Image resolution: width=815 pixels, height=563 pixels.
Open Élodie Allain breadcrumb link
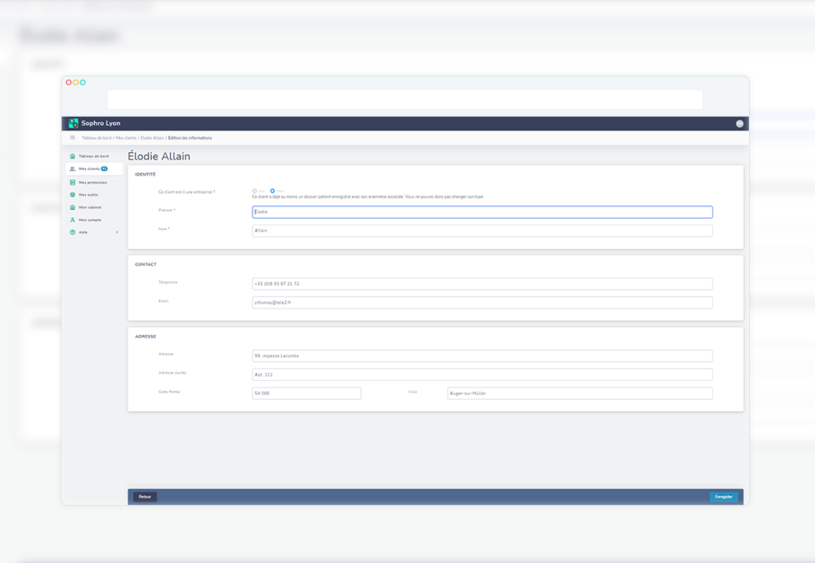[x=152, y=138]
